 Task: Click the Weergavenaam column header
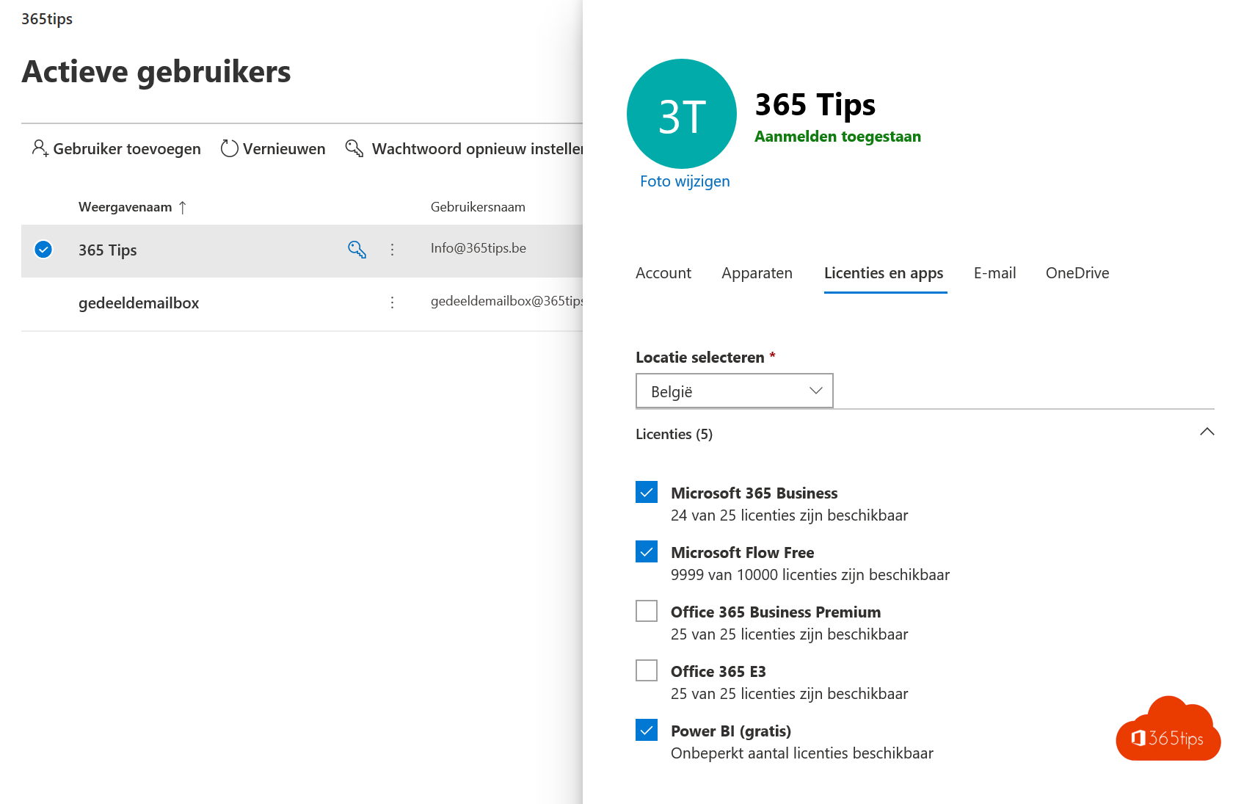126,207
